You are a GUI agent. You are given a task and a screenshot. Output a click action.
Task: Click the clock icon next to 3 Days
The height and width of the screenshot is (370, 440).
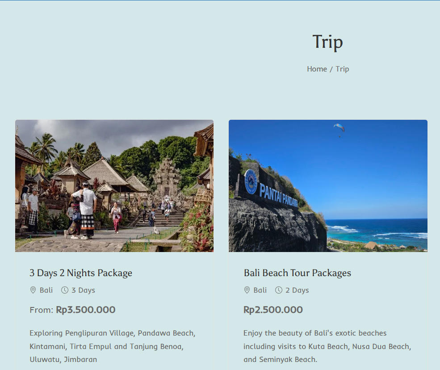click(x=64, y=290)
